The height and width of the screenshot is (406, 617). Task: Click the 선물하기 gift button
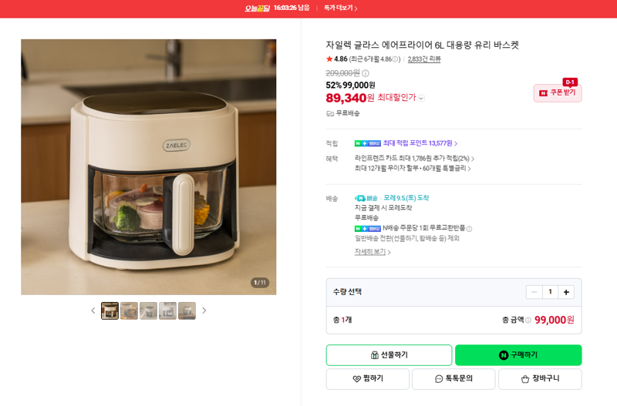(x=389, y=355)
